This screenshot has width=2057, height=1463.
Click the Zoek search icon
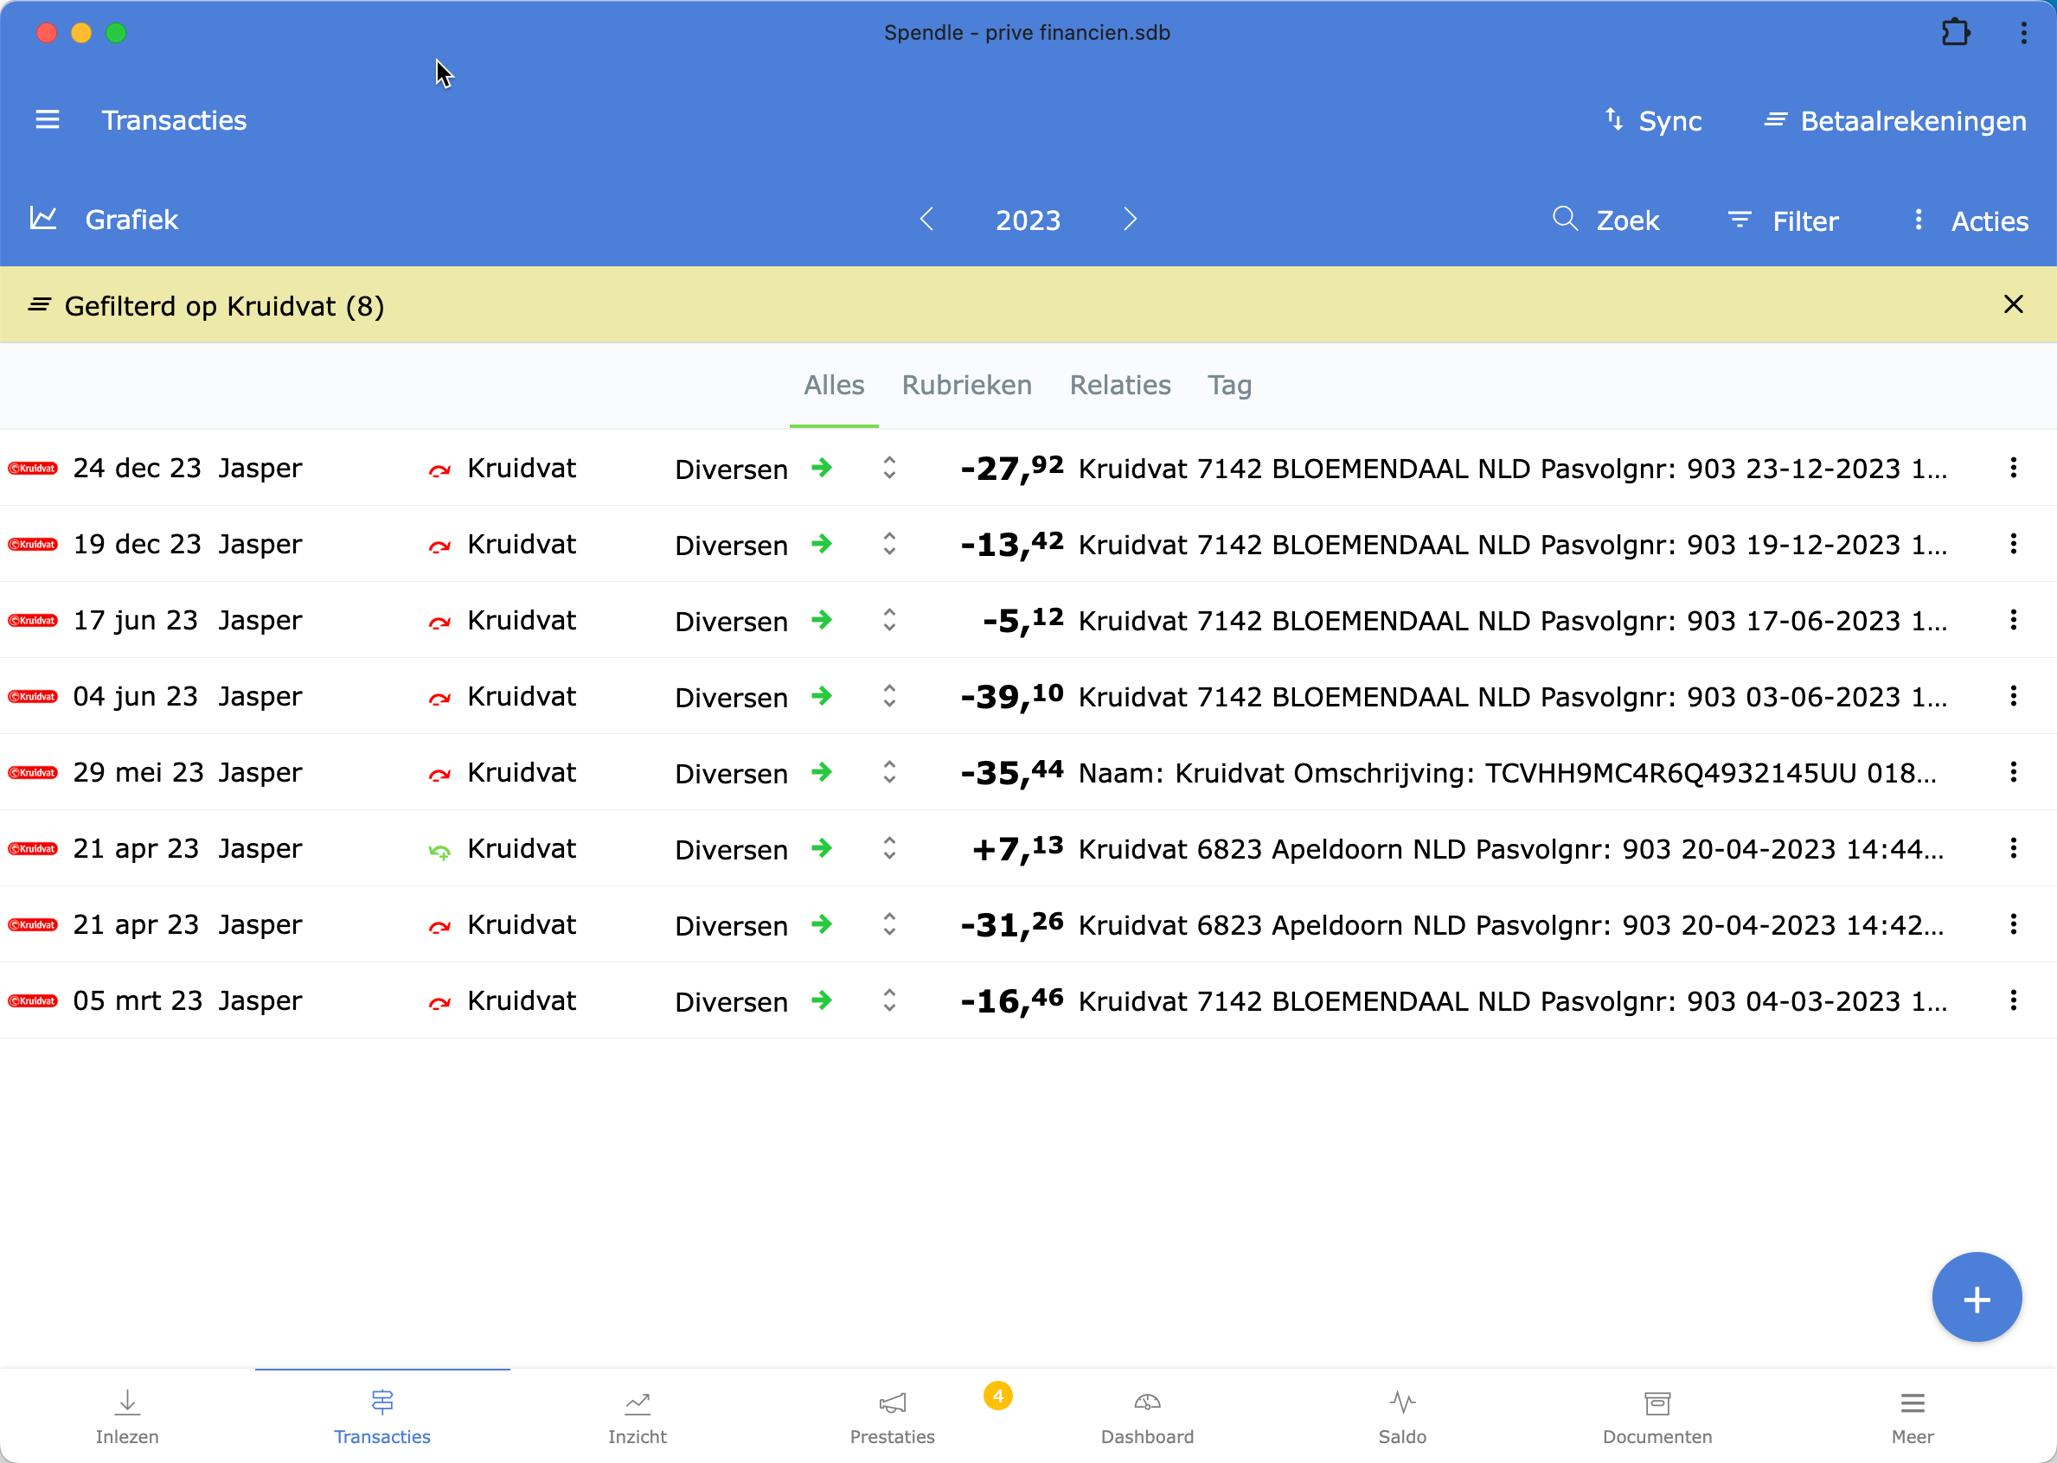coord(1565,219)
